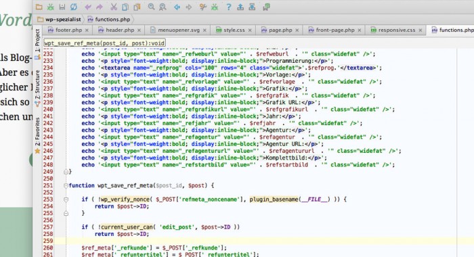Click the Find magnifier icon
The height and width of the screenshot is (257, 474).
pyautogui.click(x=151, y=7)
